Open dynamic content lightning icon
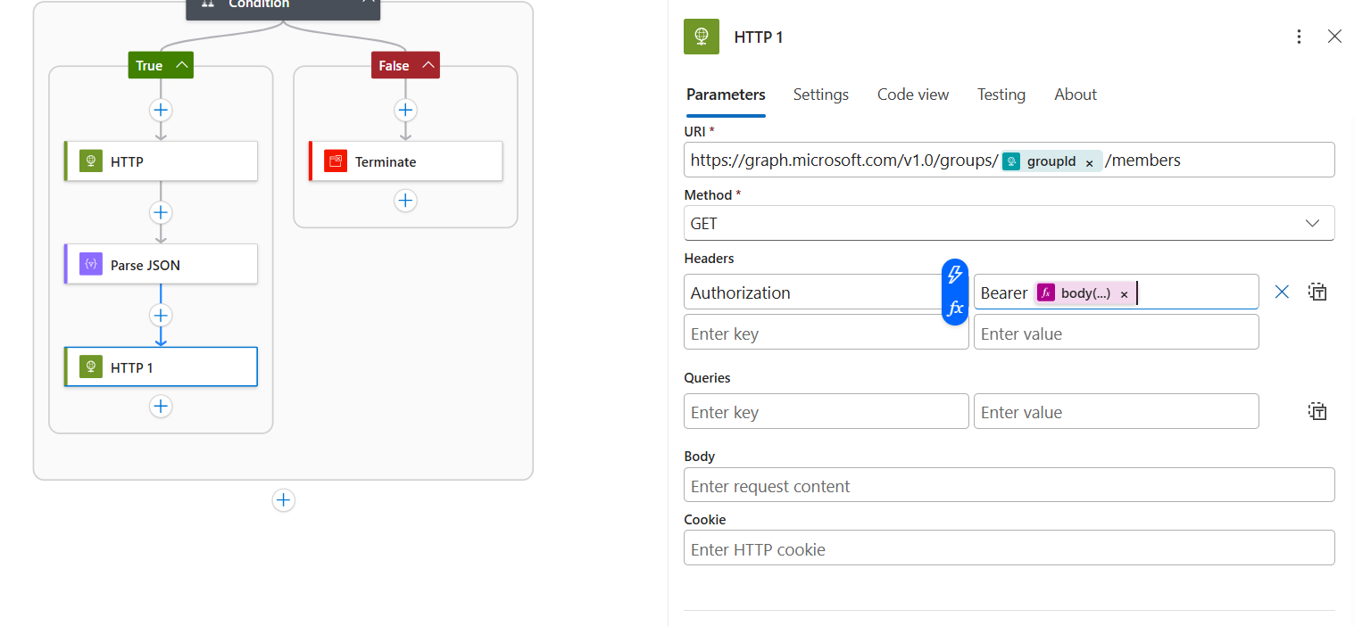Viewport: 1354px width, 626px height. [x=955, y=275]
